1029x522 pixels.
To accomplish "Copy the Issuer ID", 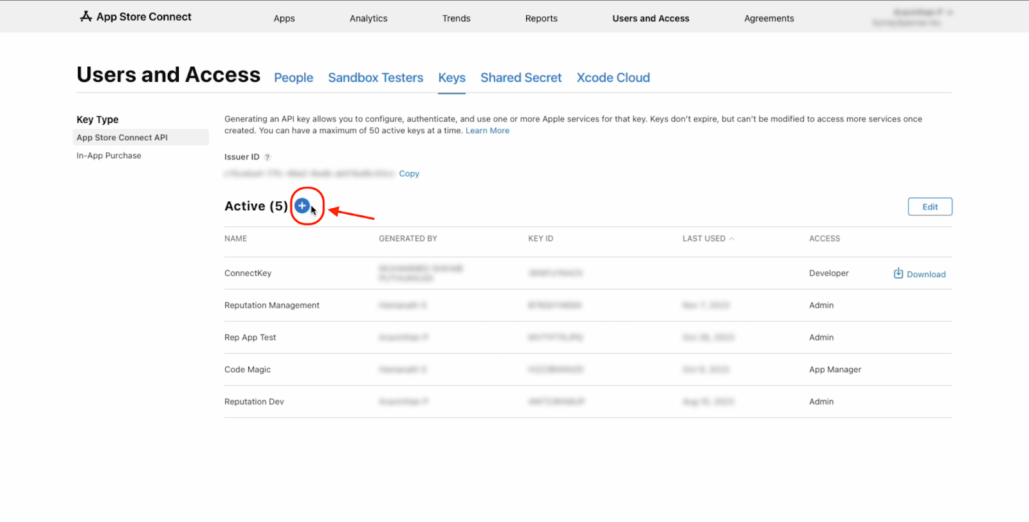I will [409, 174].
